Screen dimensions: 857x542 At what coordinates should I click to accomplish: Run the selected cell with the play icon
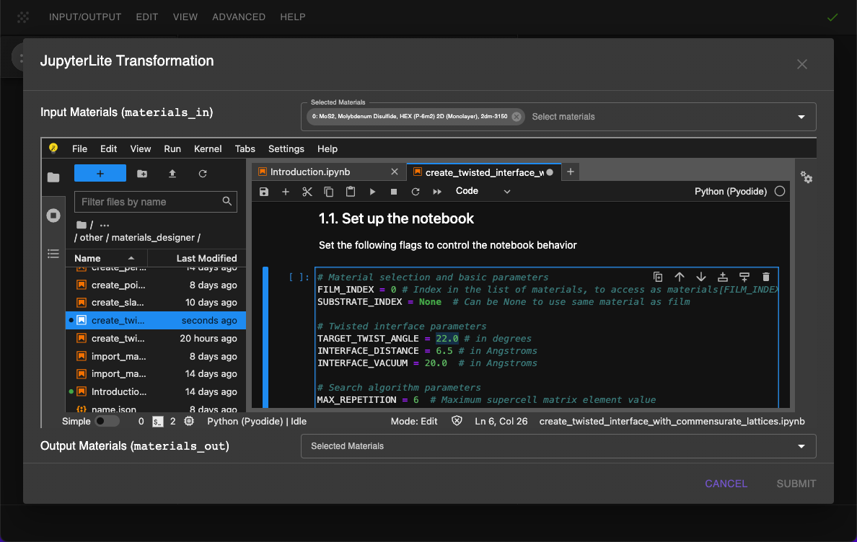[x=372, y=192]
